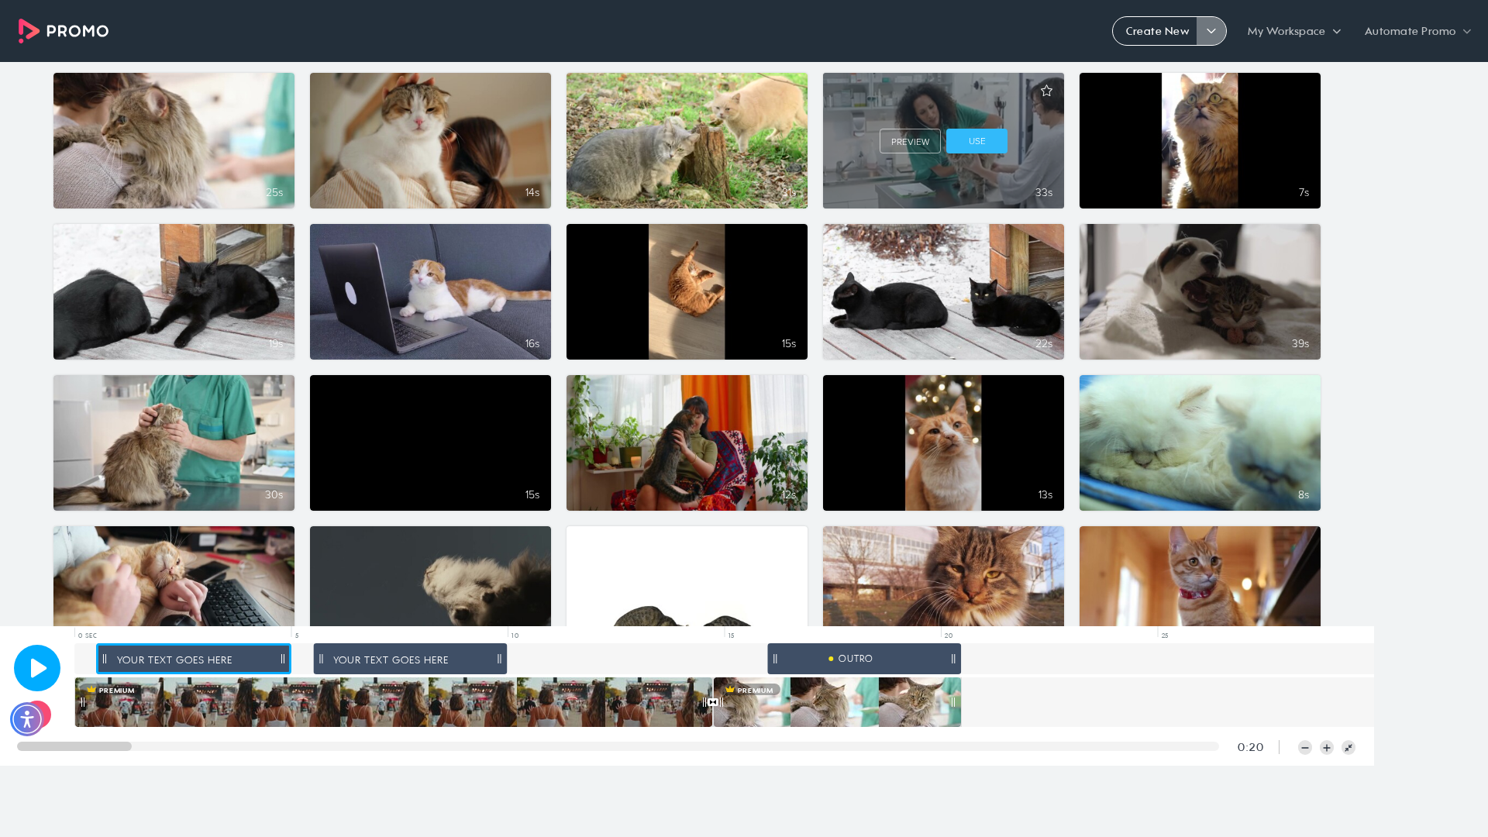The width and height of the screenshot is (1488, 837).
Task: Click the crown Premium badge on festival clip
Action: 112,690
